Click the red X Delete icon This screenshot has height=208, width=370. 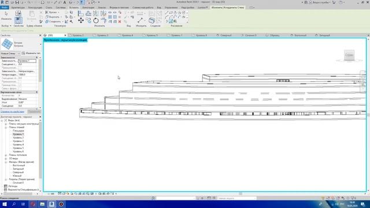point(120,21)
